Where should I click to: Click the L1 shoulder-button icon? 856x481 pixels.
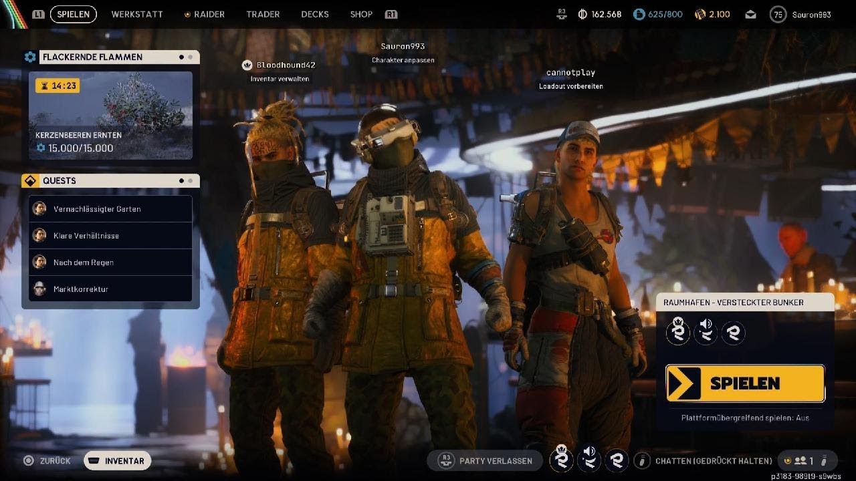pos(38,14)
